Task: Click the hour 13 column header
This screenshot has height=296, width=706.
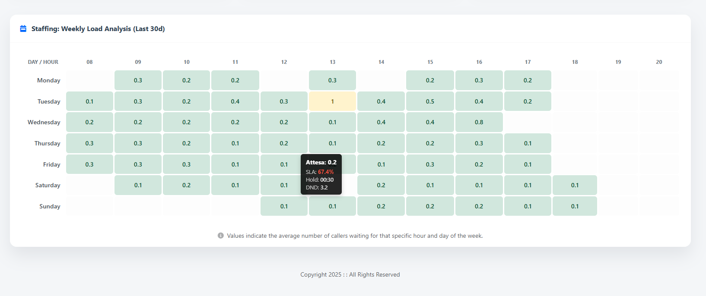Action: pos(332,62)
